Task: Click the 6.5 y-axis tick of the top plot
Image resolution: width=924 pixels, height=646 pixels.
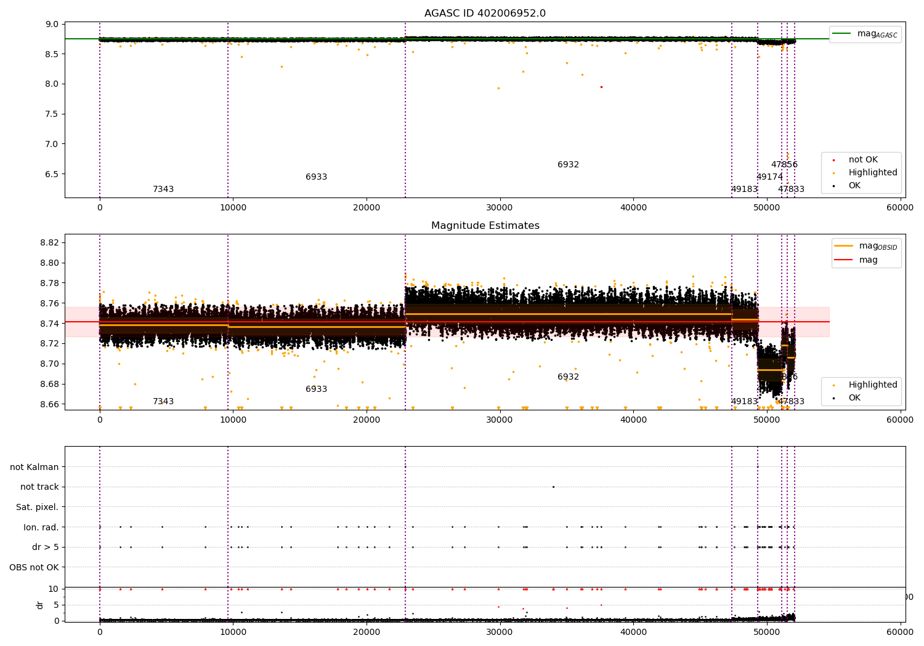Action: click(53, 174)
